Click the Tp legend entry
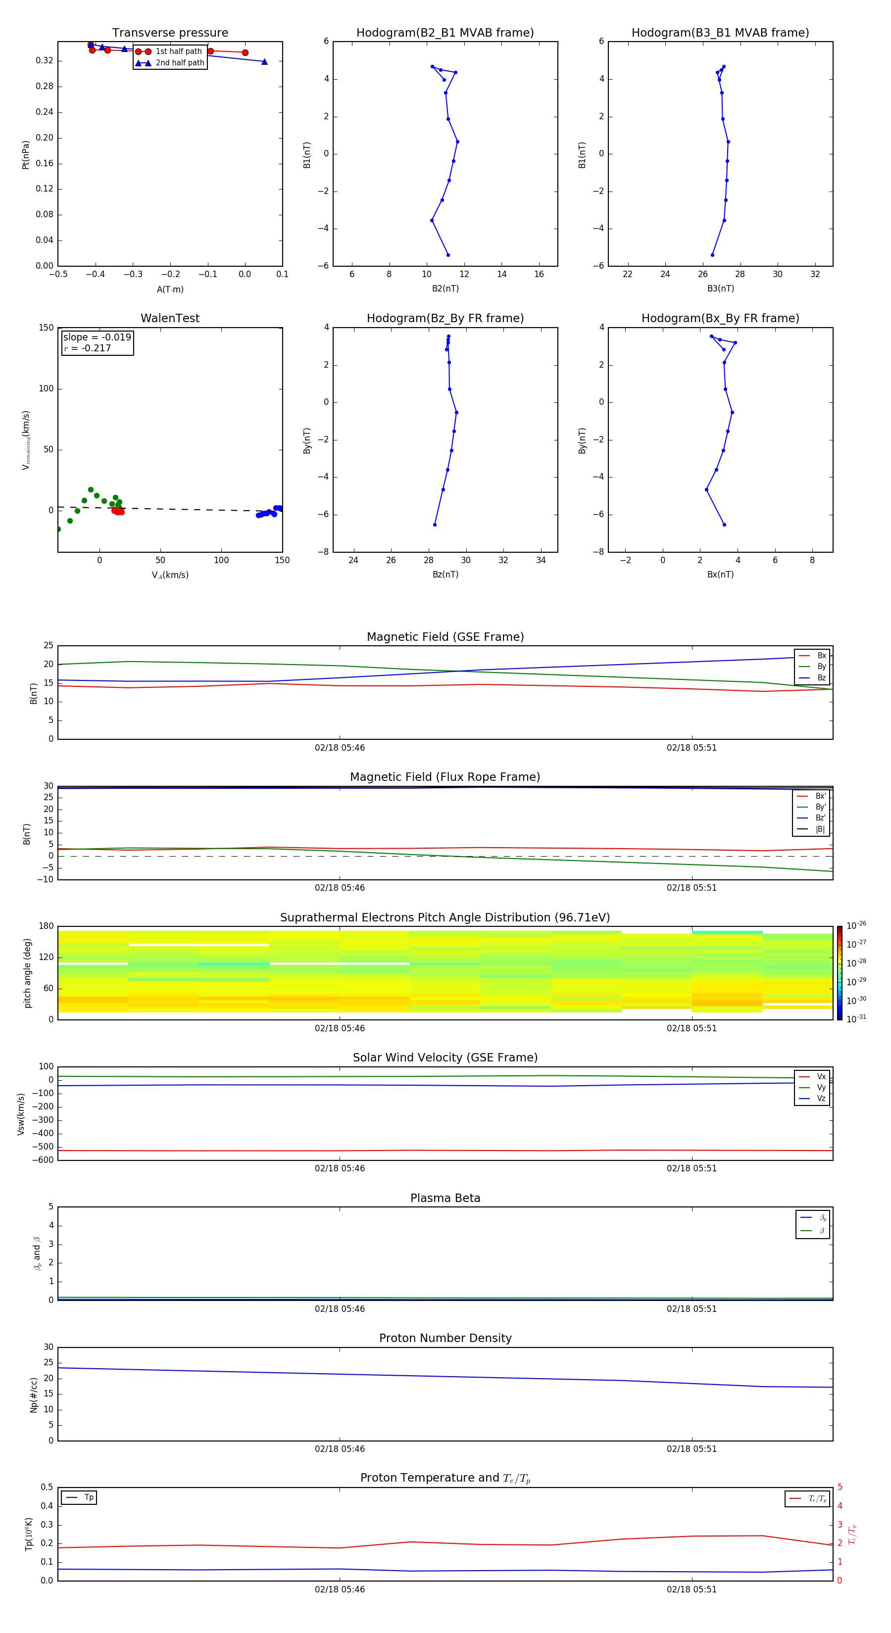891x1633 pixels. (79, 1497)
